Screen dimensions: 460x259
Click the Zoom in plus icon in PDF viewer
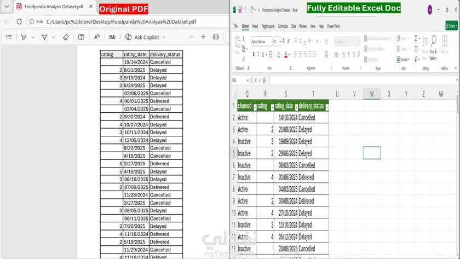[203, 37]
